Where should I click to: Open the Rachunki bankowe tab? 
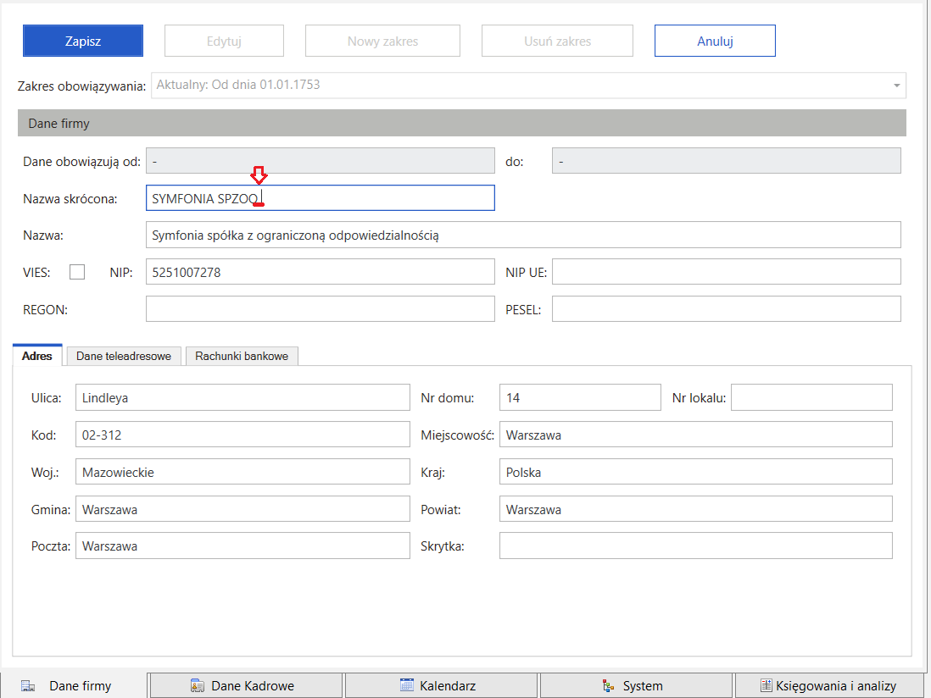coord(242,356)
